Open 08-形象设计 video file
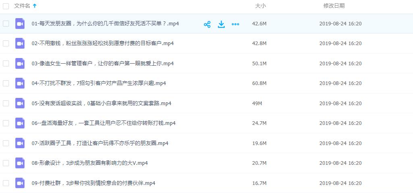This screenshot has height=193, width=413. 89,163
